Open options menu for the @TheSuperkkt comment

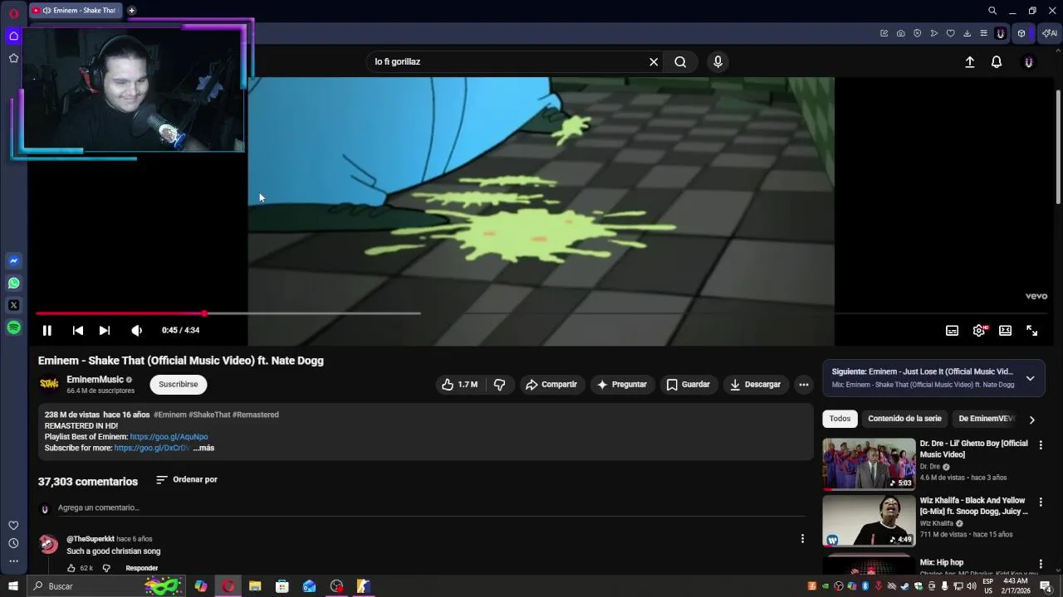(x=802, y=539)
